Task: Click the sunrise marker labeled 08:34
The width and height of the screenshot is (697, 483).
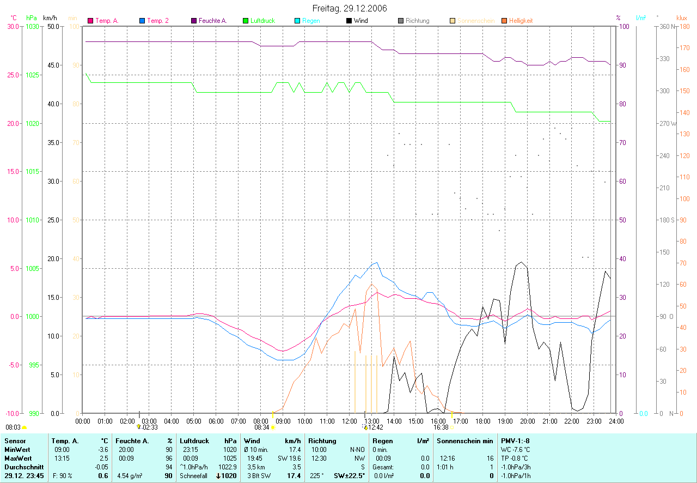Action: (x=273, y=427)
